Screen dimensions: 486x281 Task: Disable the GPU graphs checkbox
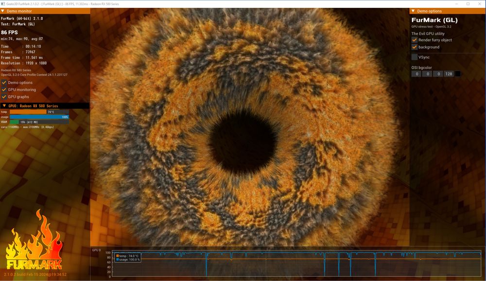point(4,97)
